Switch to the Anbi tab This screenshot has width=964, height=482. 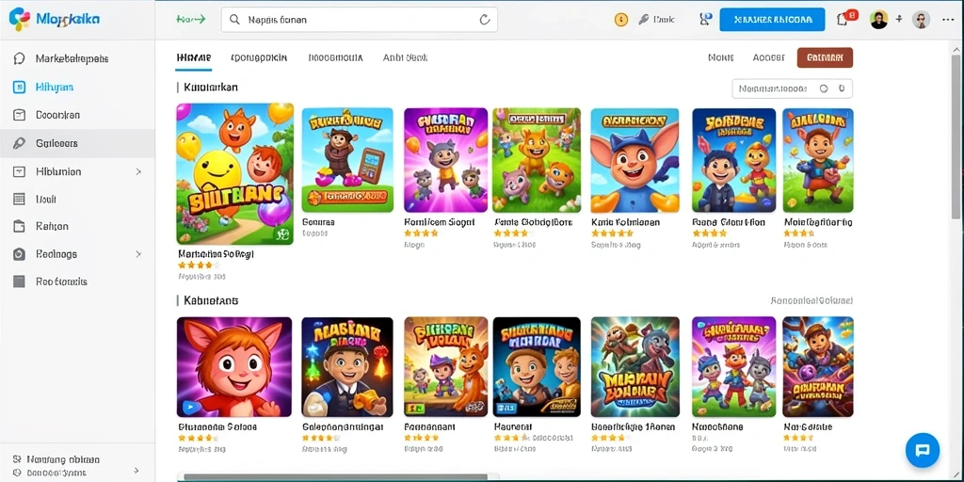point(405,57)
